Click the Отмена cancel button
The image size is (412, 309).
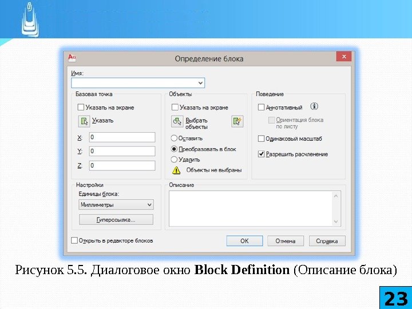[286, 241]
